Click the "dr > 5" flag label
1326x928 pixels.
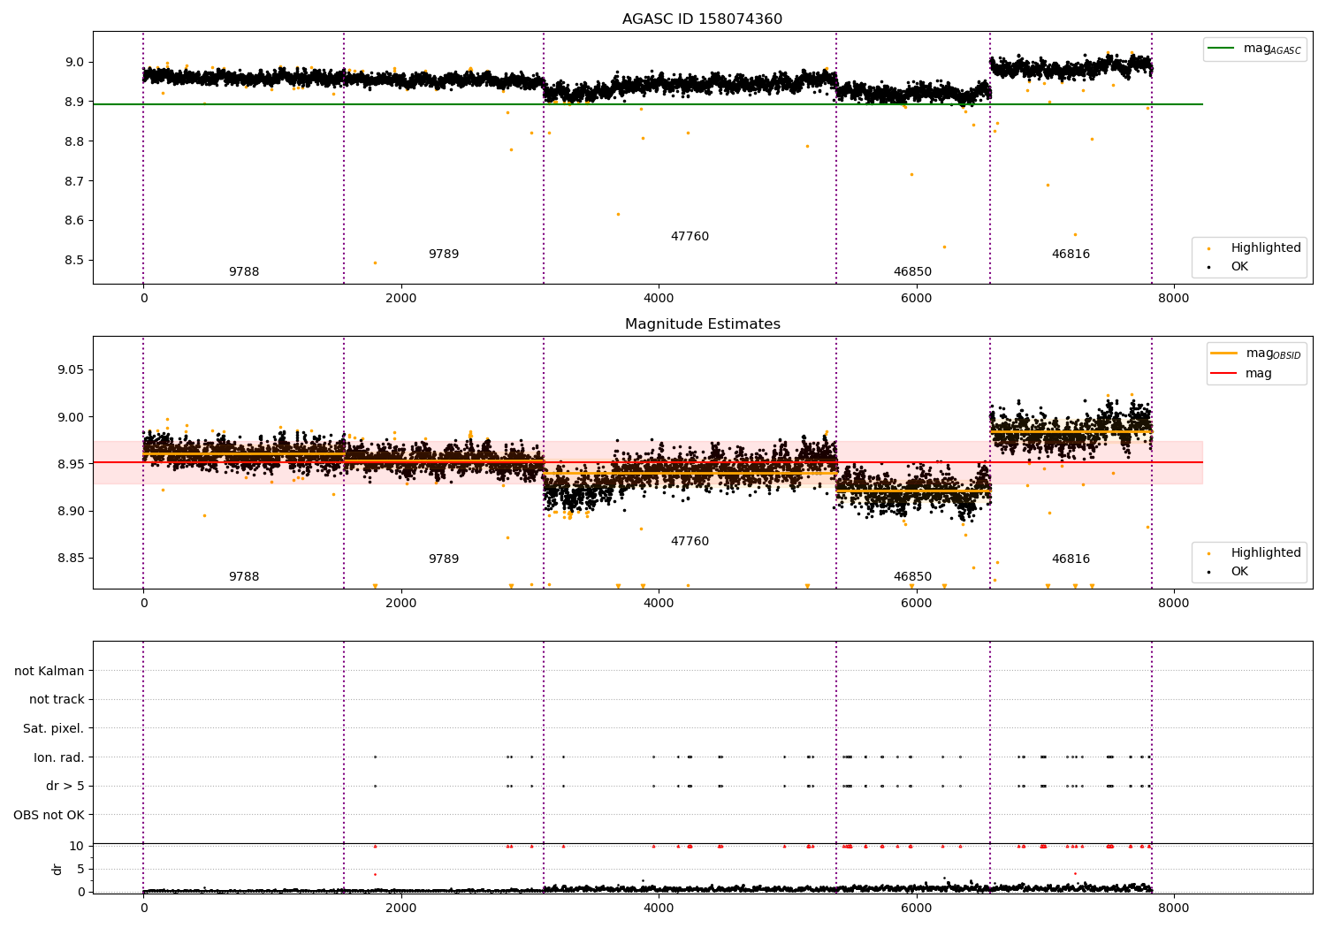click(x=65, y=787)
